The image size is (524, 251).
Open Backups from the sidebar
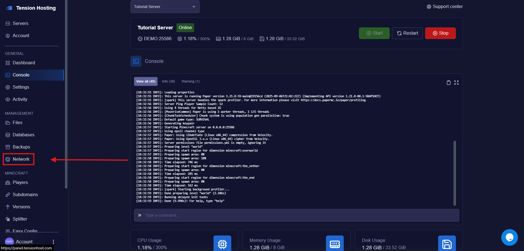21,147
